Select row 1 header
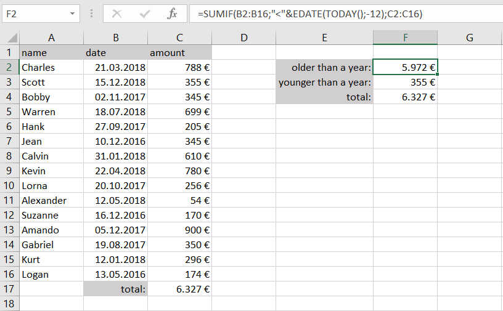The width and height of the screenshot is (503, 311). pyautogui.click(x=9, y=52)
